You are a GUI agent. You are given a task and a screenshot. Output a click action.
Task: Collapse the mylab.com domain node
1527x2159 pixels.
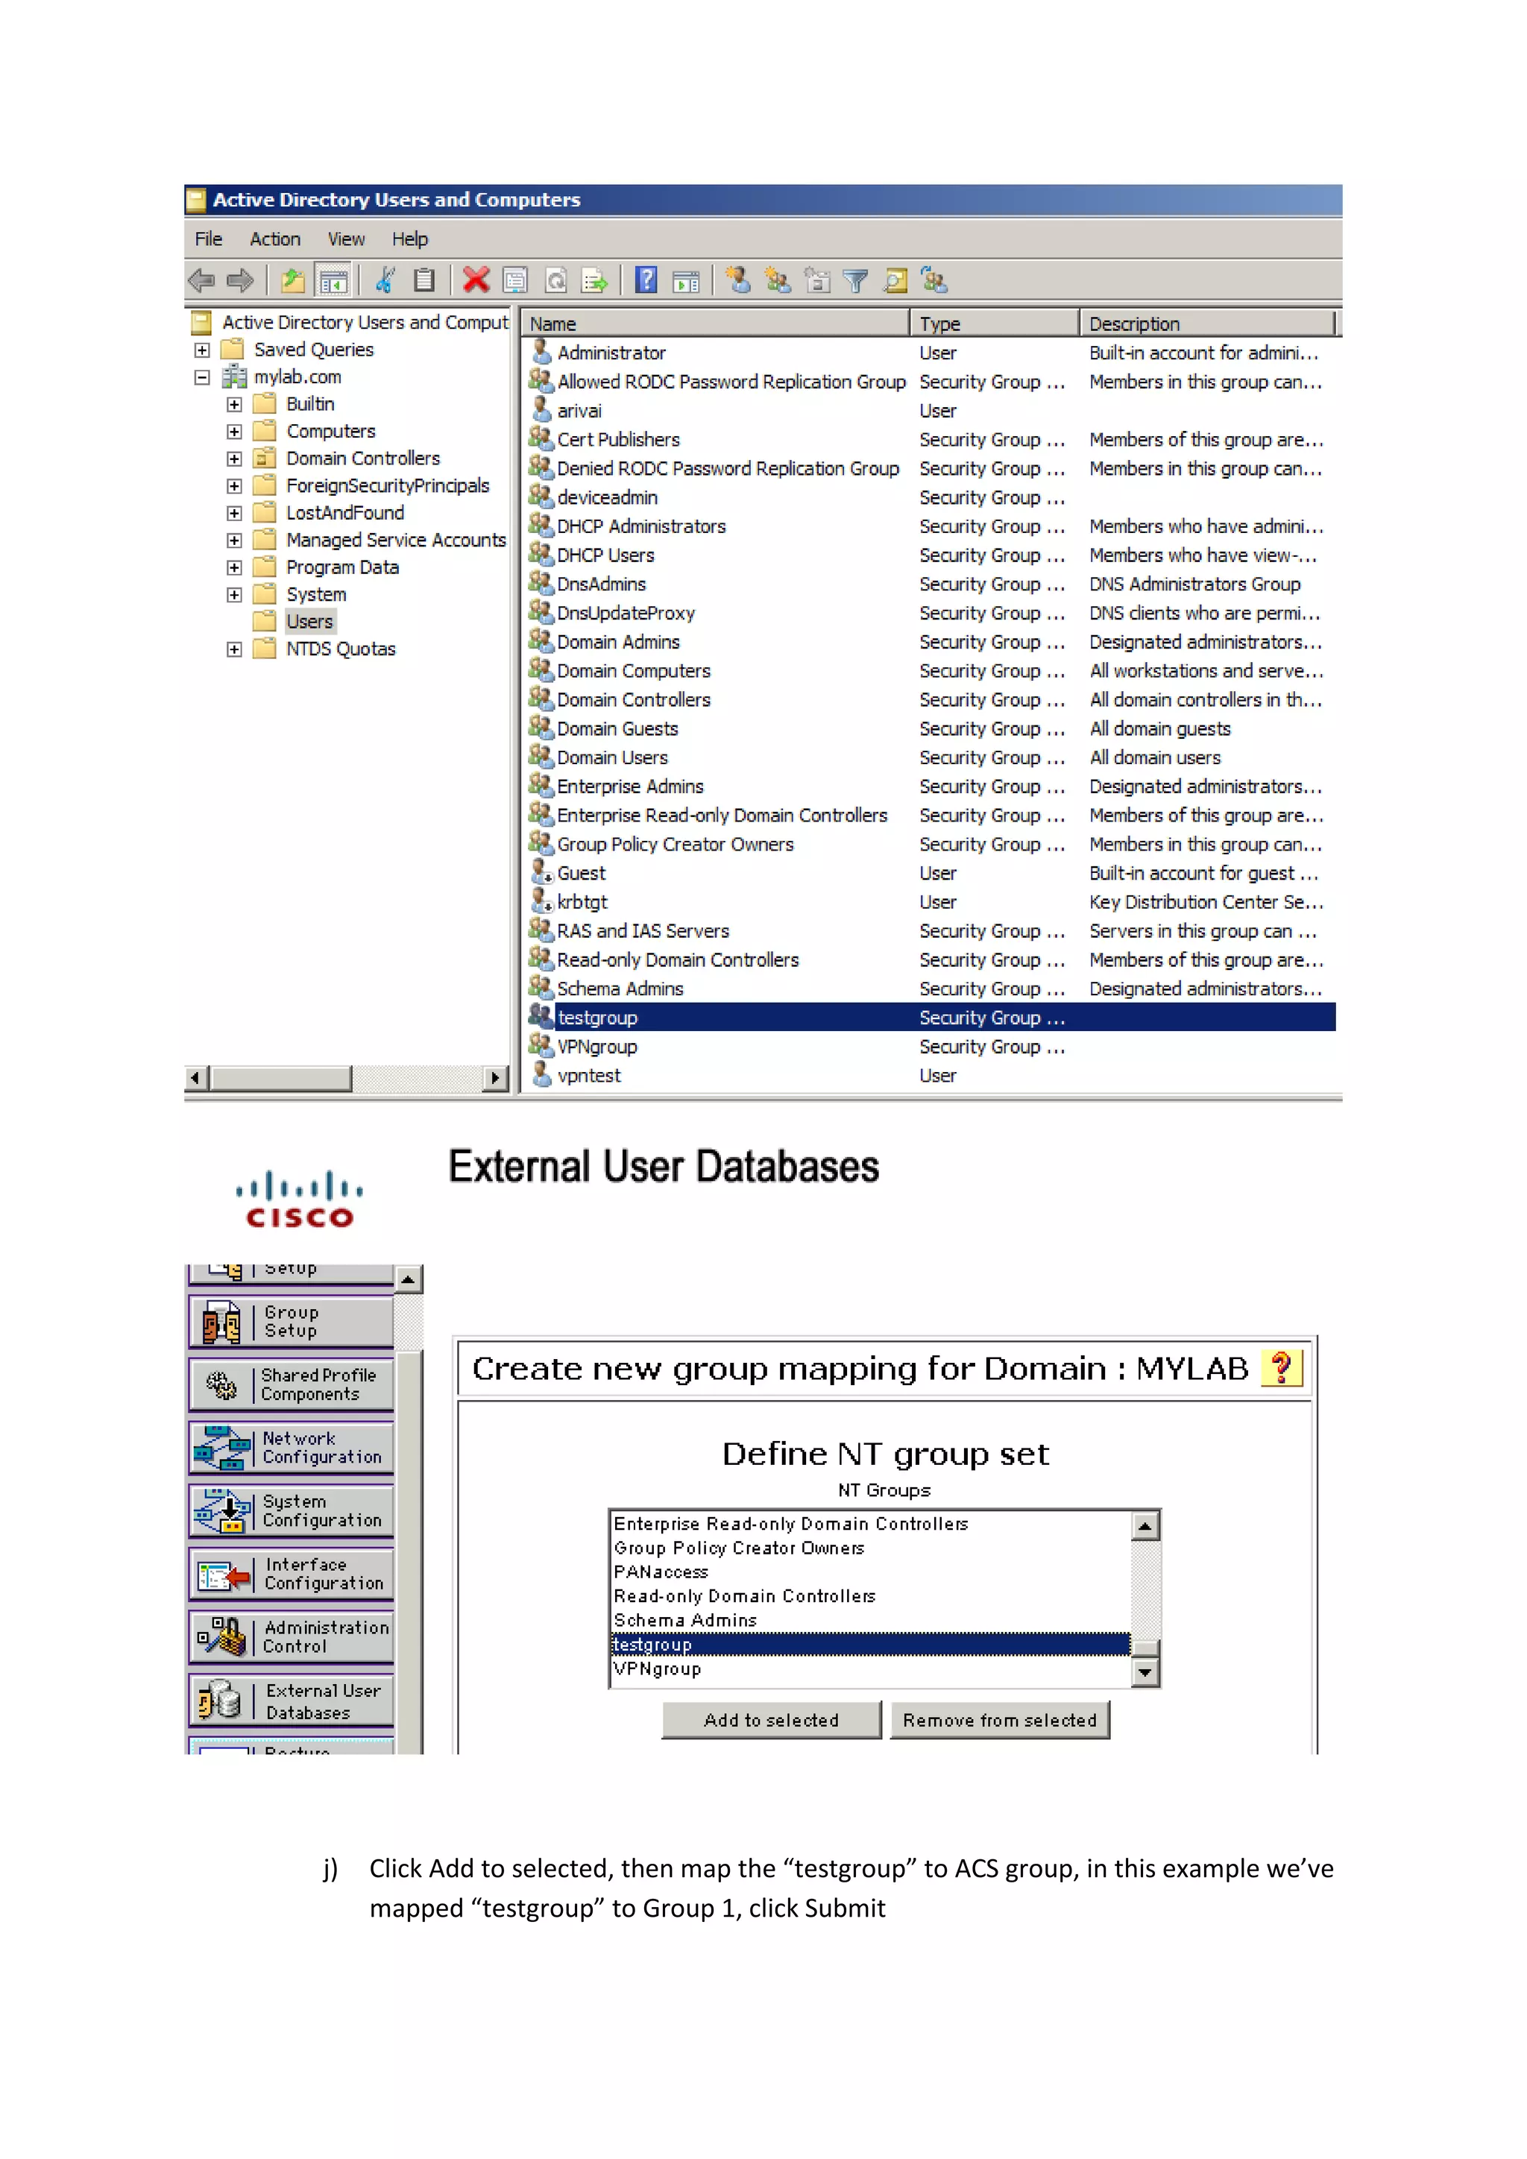click(x=202, y=377)
